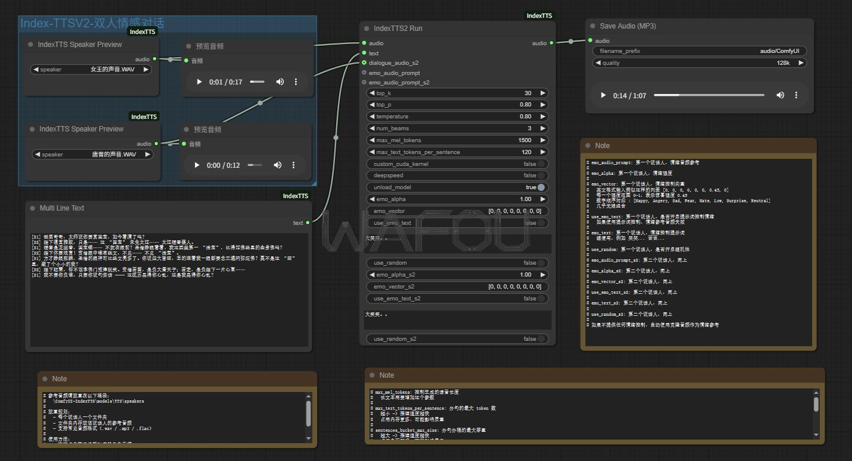Image resolution: width=852 pixels, height=461 pixels.
Task: Click IndexTTS2 Run audio output port
Action: [552, 43]
